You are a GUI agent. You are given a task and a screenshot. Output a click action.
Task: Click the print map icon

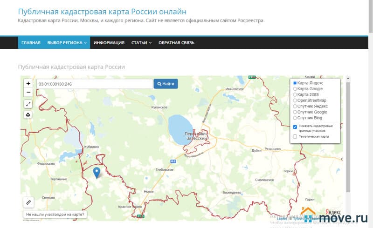pos(28,114)
